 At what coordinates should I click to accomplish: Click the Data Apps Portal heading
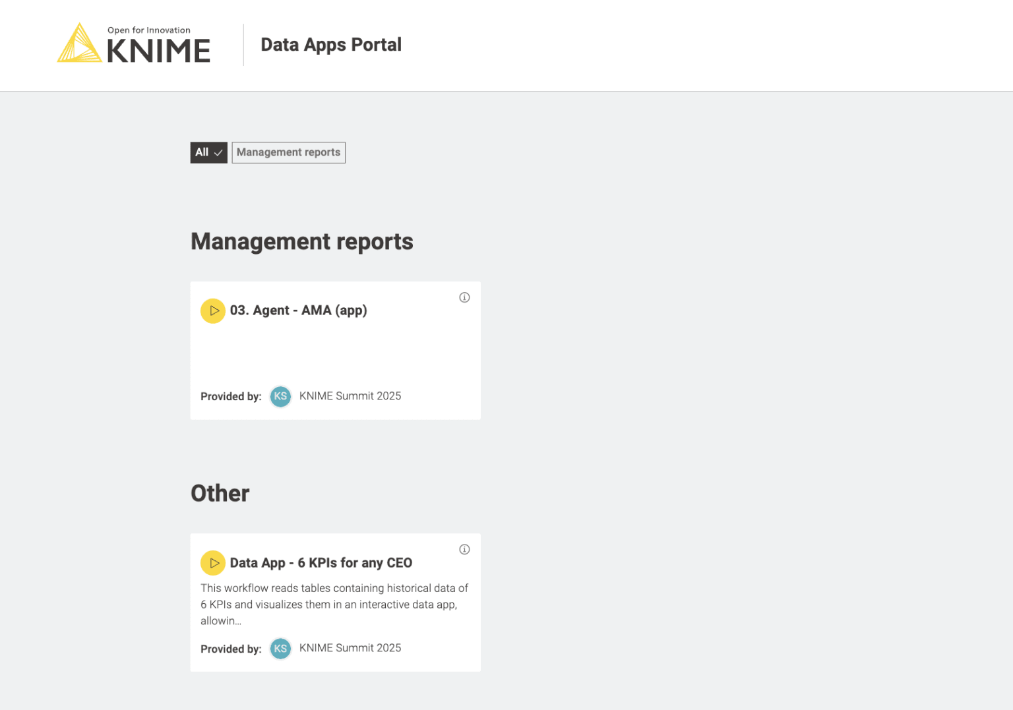point(331,45)
